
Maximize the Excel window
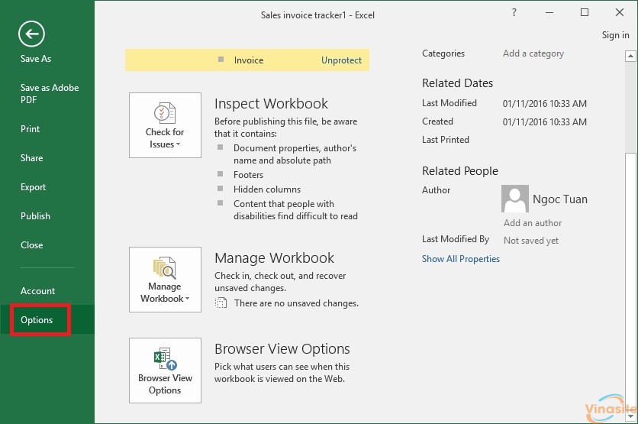585,12
